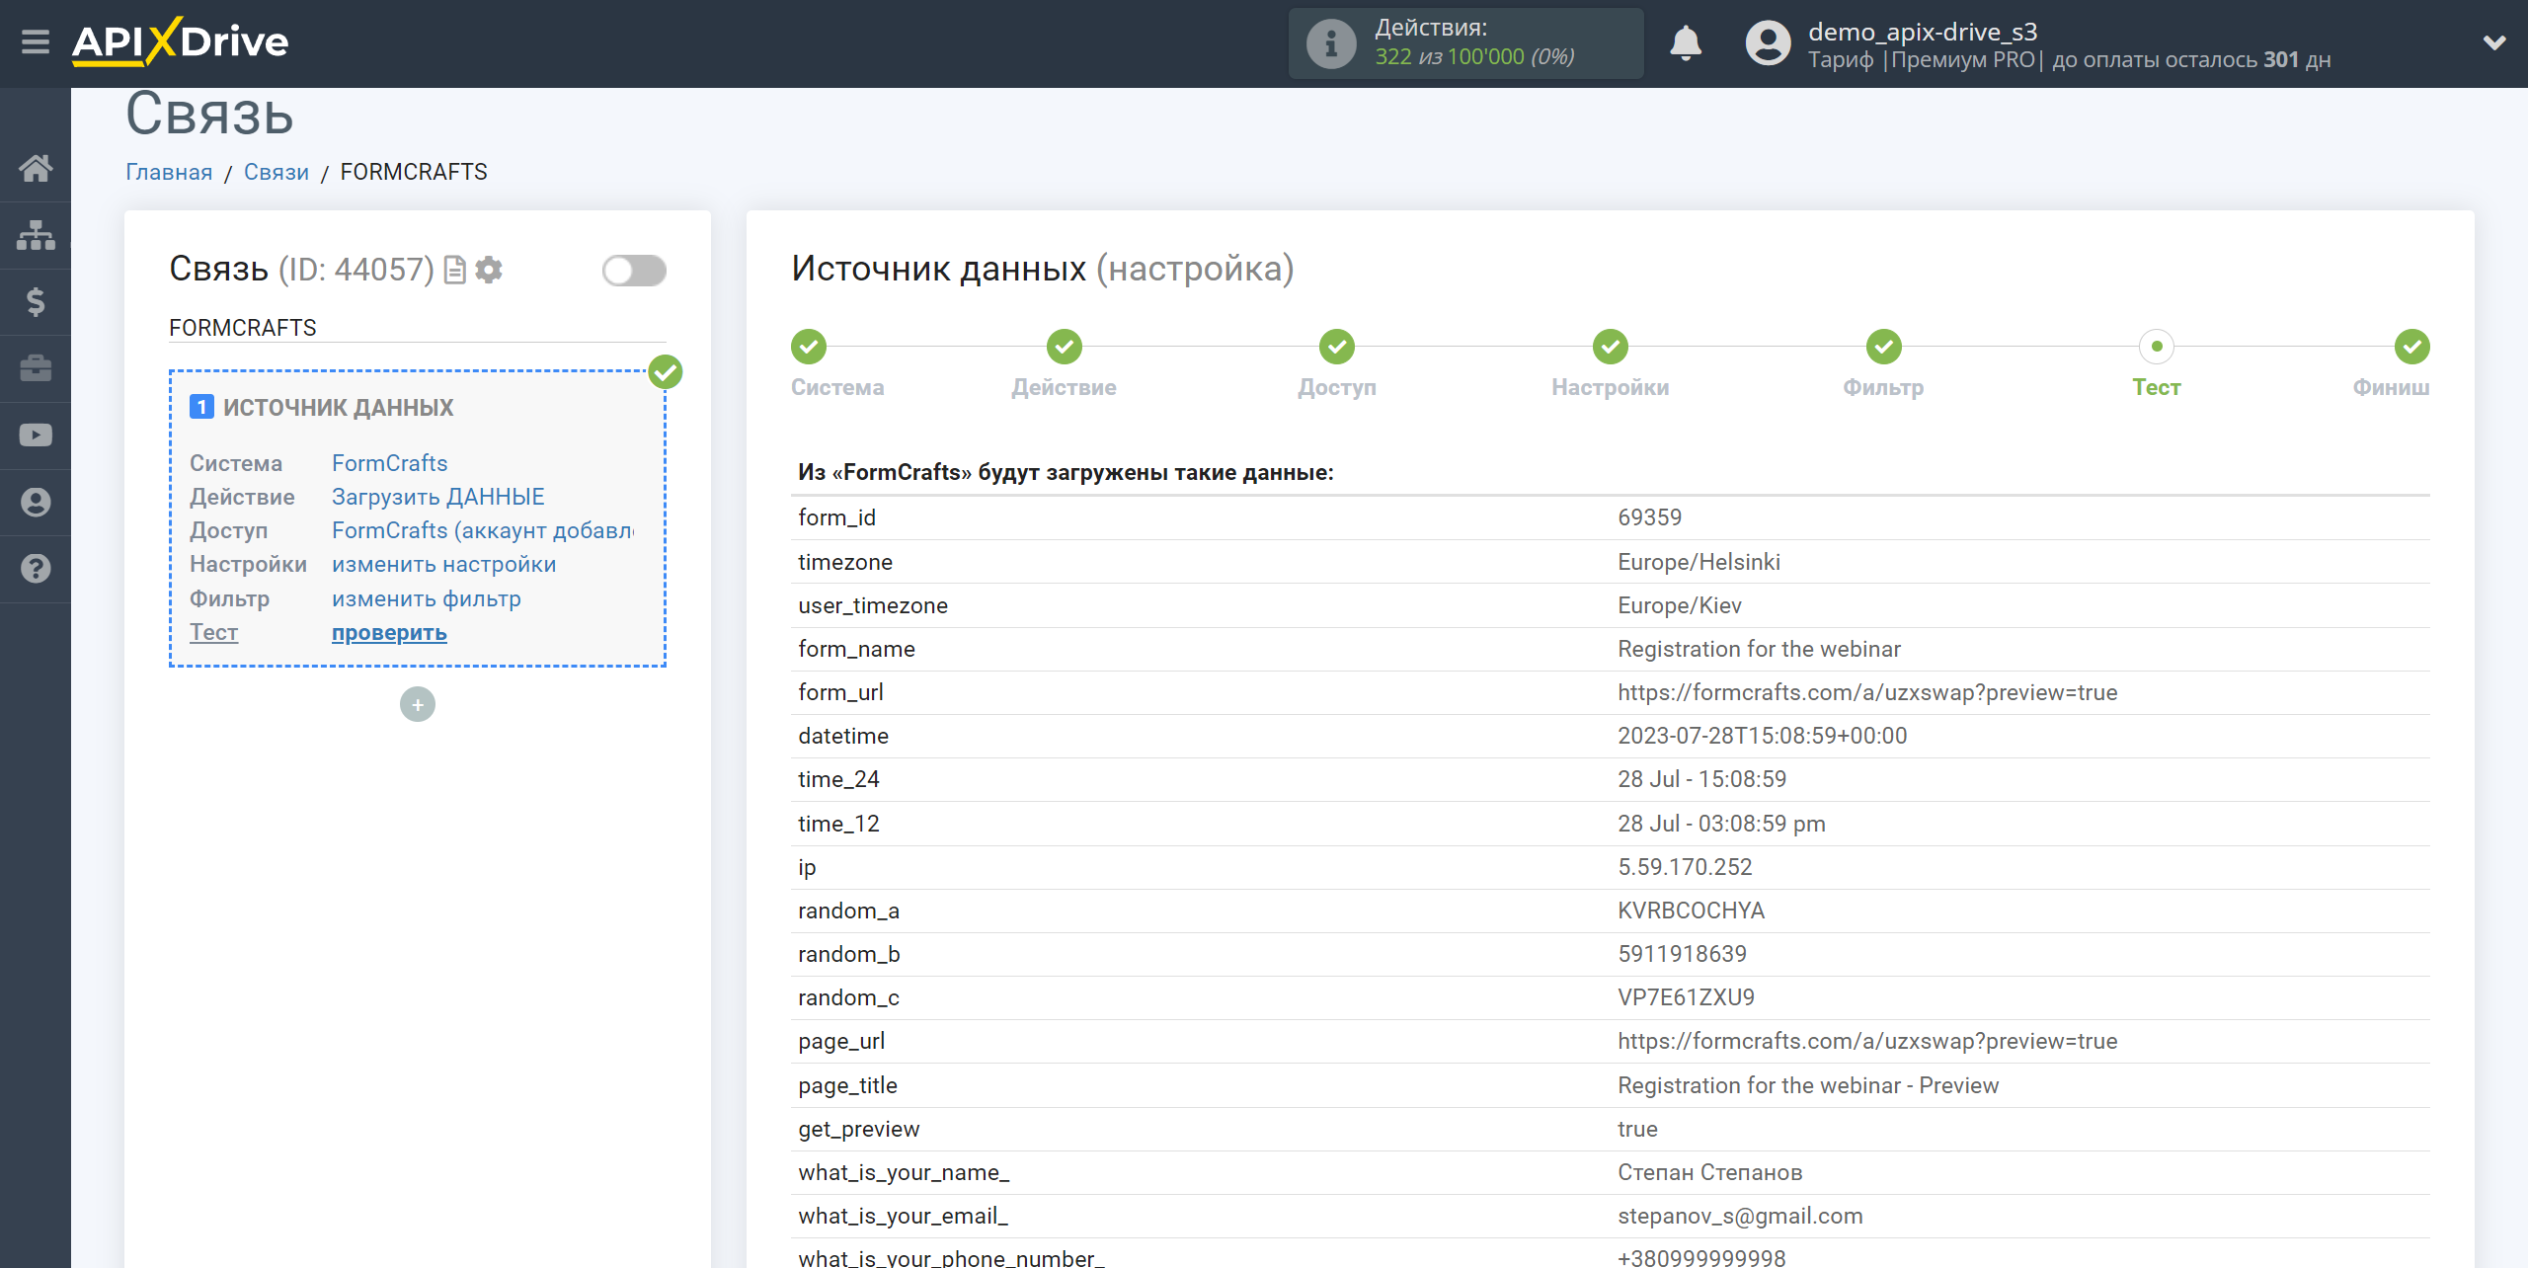The image size is (2528, 1268).
Task: Go to the Система step
Action: pyautogui.click(x=809, y=347)
